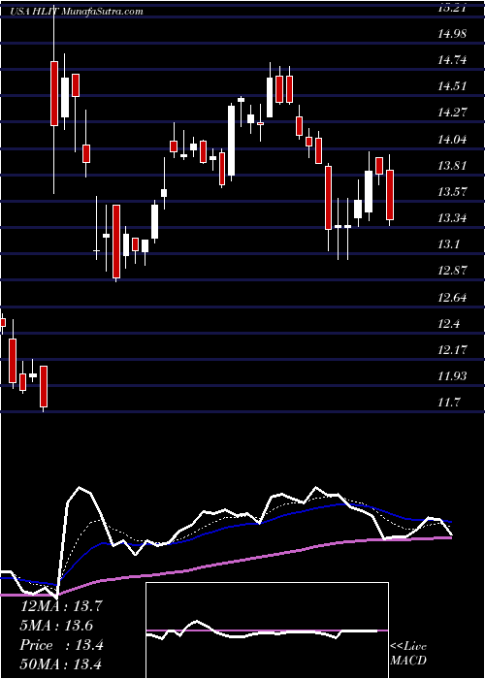
Task: Click the 12.4 price axis label
Action: [448, 324]
